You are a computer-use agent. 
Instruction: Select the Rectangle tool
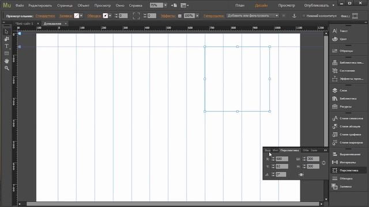(x=6, y=53)
